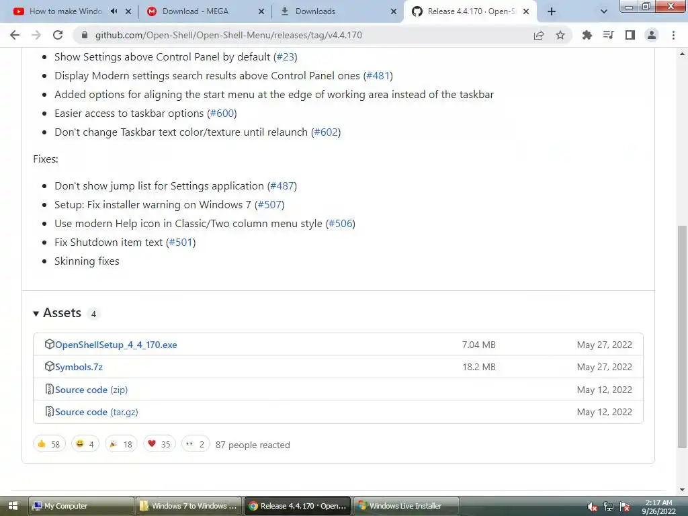Click the '87 people reacted' text
This screenshot has height=516, width=688.
point(253,445)
